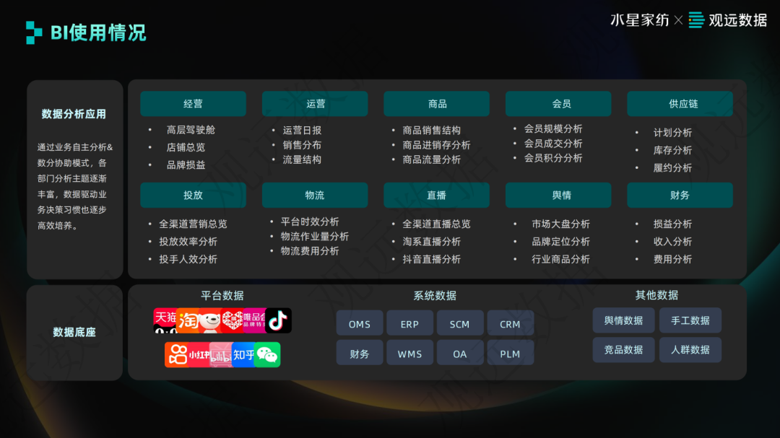This screenshot has height=438, width=780.
Task: Click the Xiaohongshu (小红书) icon
Action: click(x=199, y=354)
